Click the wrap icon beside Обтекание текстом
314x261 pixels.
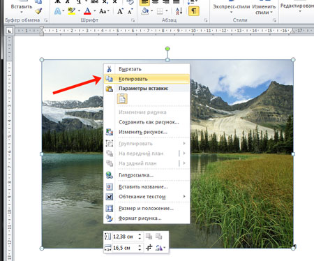coord(110,197)
